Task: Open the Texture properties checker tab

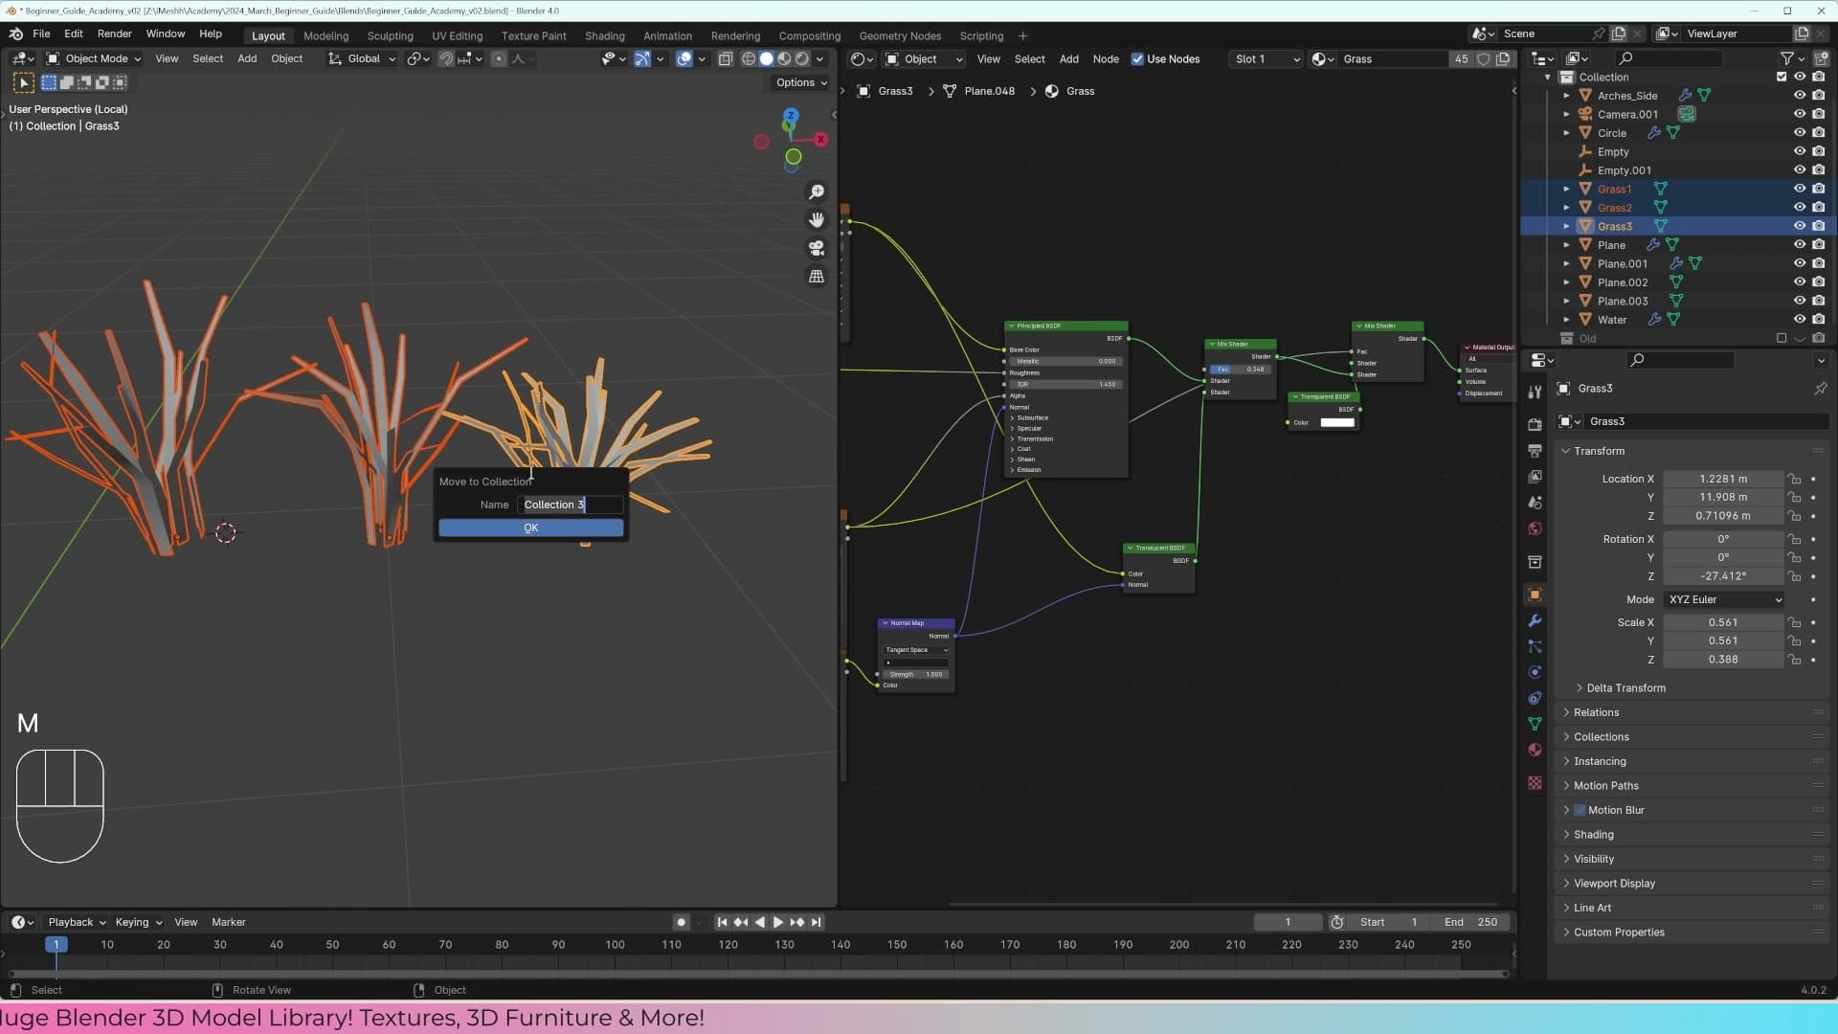Action: [1535, 782]
